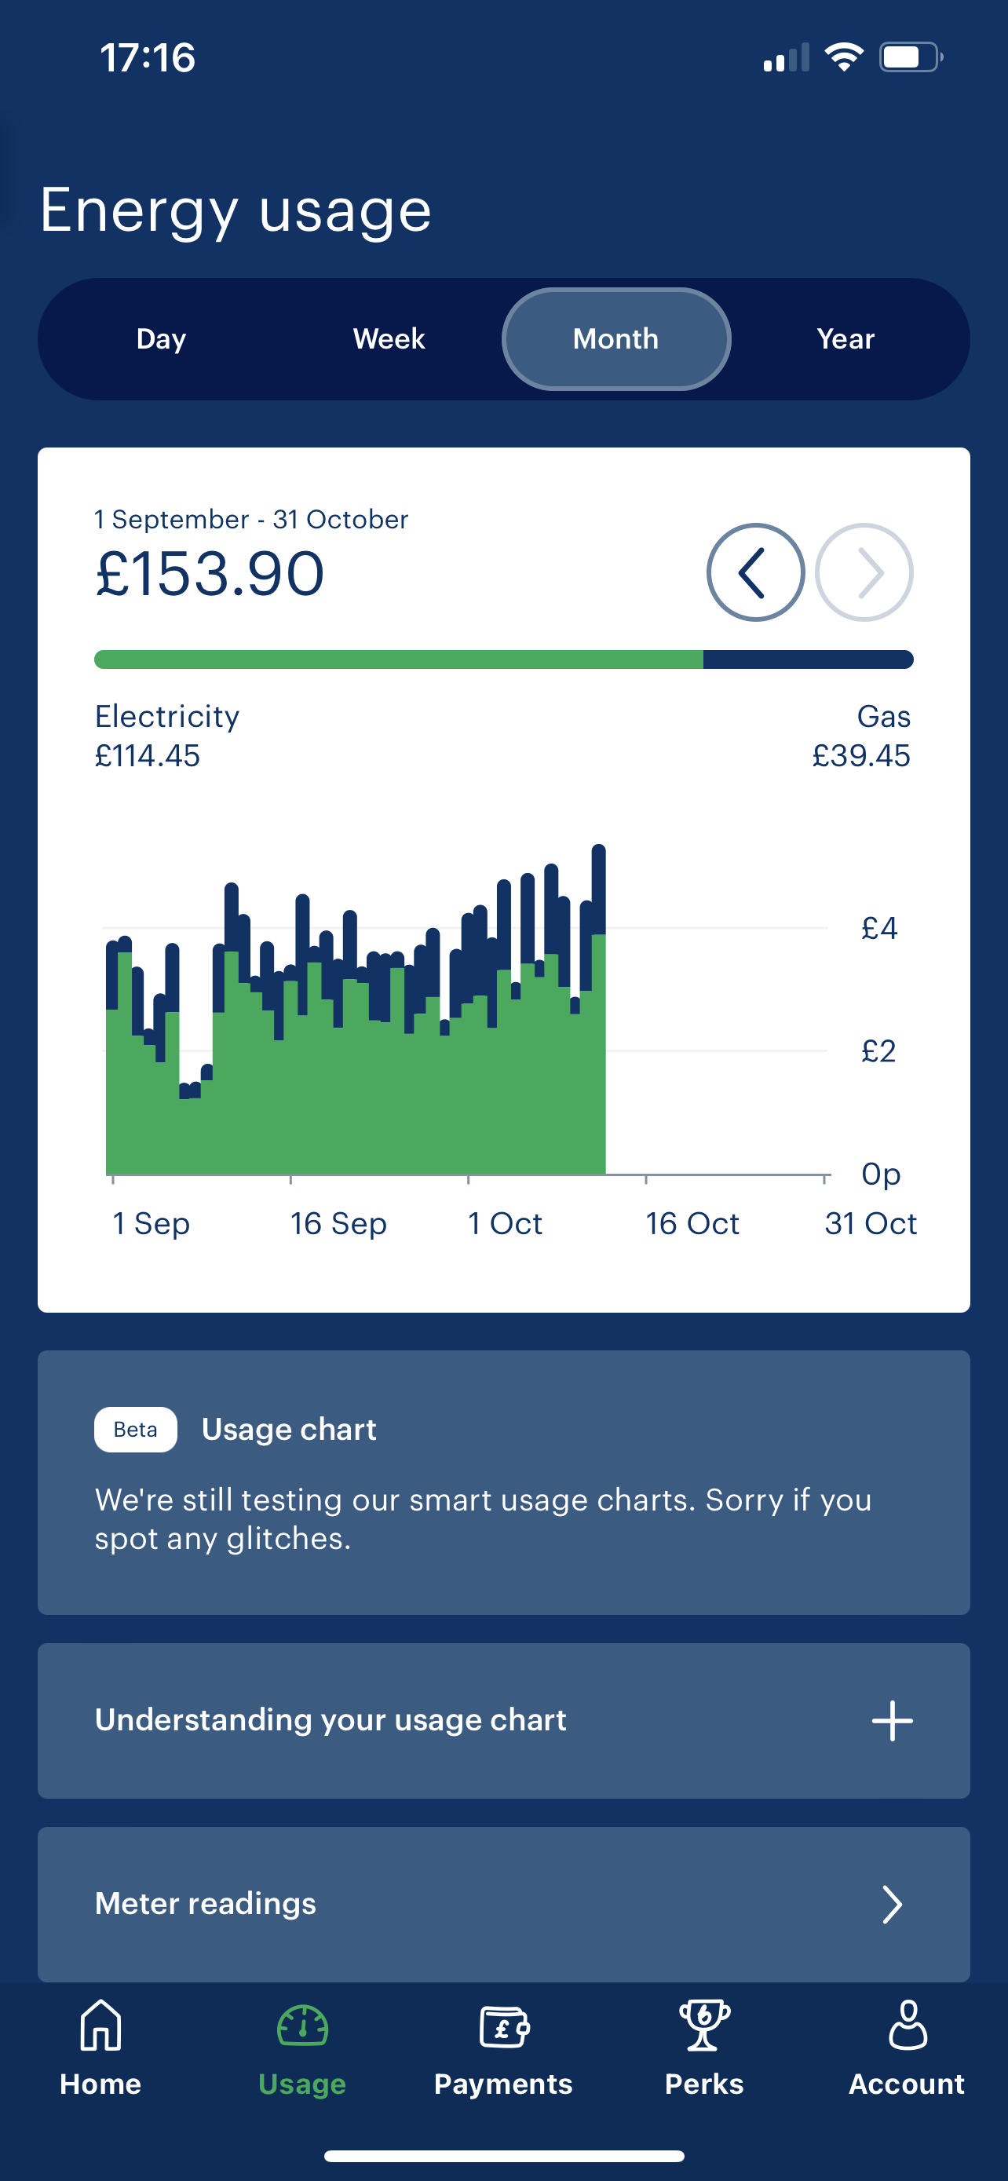Tap the next period right arrow
The image size is (1008, 2181).
pos(864,573)
